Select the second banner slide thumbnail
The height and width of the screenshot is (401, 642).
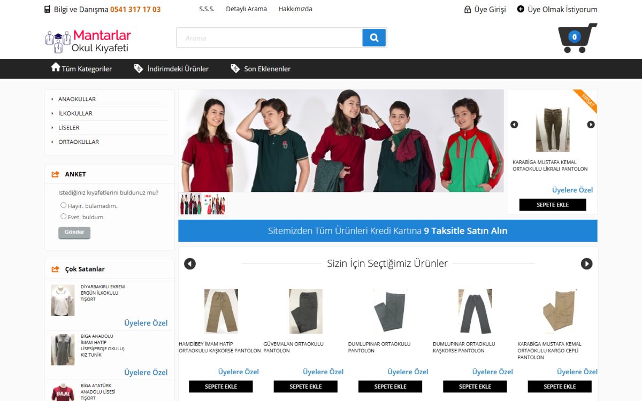[214, 204]
